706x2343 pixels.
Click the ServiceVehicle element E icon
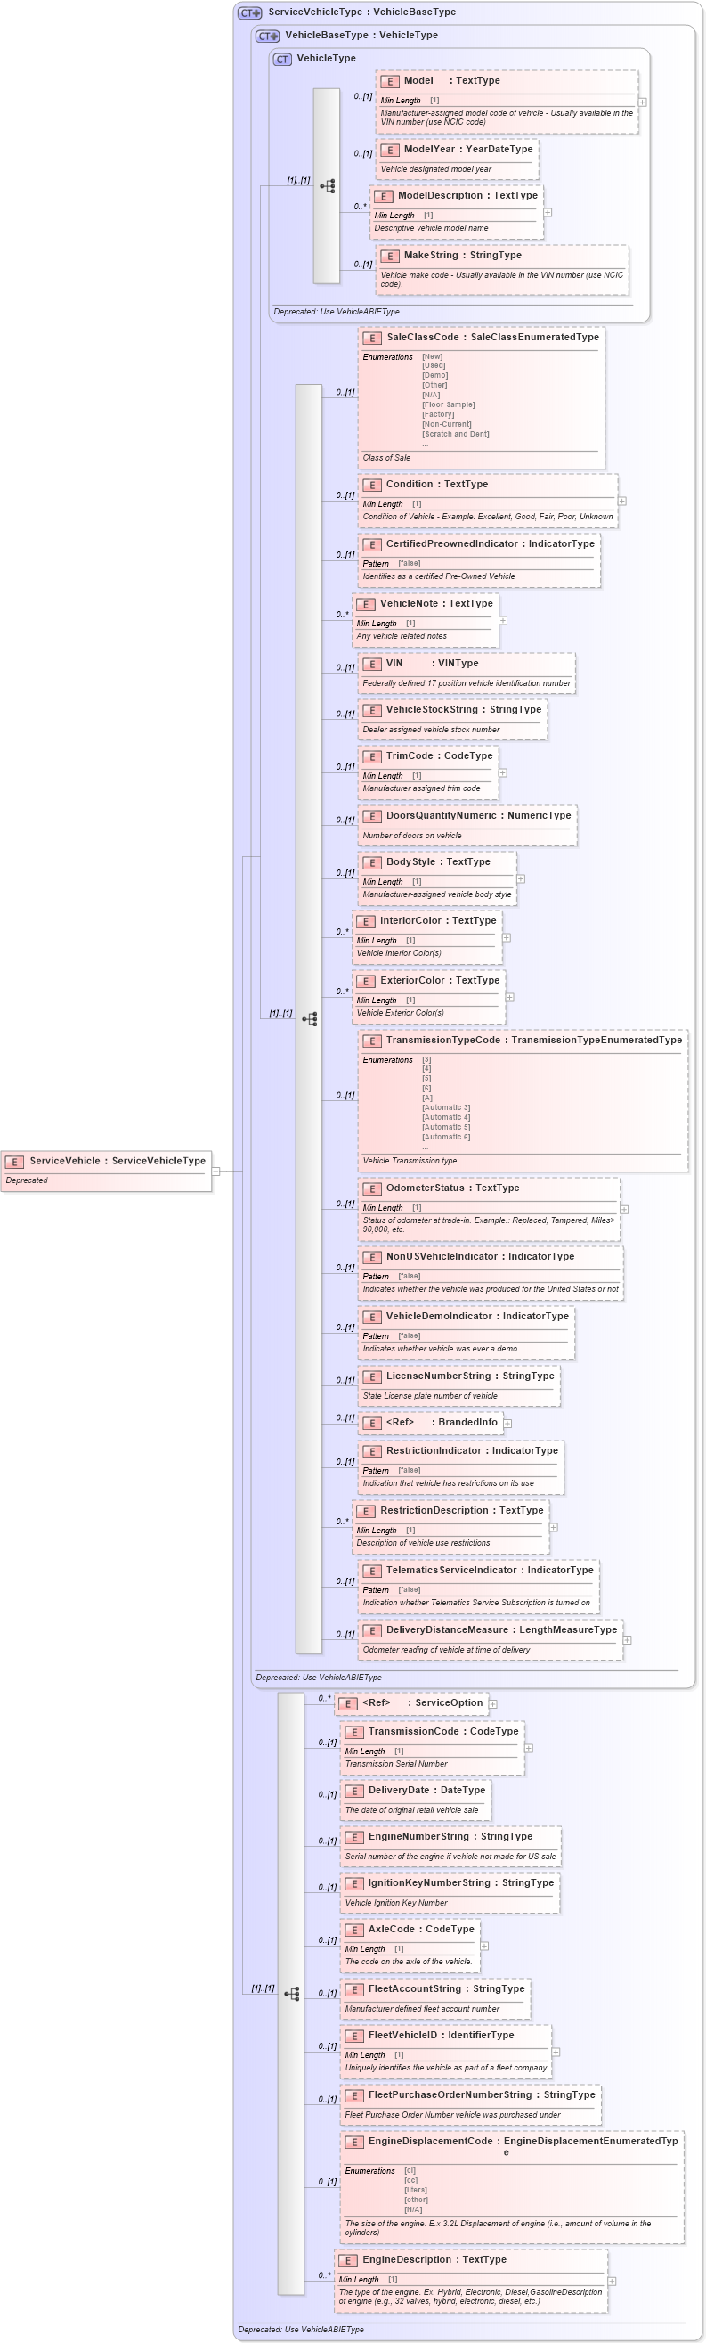(x=14, y=1162)
